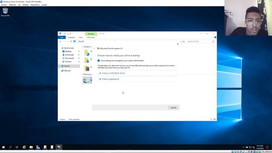Open the quick access toolbar dropdown

71,34
